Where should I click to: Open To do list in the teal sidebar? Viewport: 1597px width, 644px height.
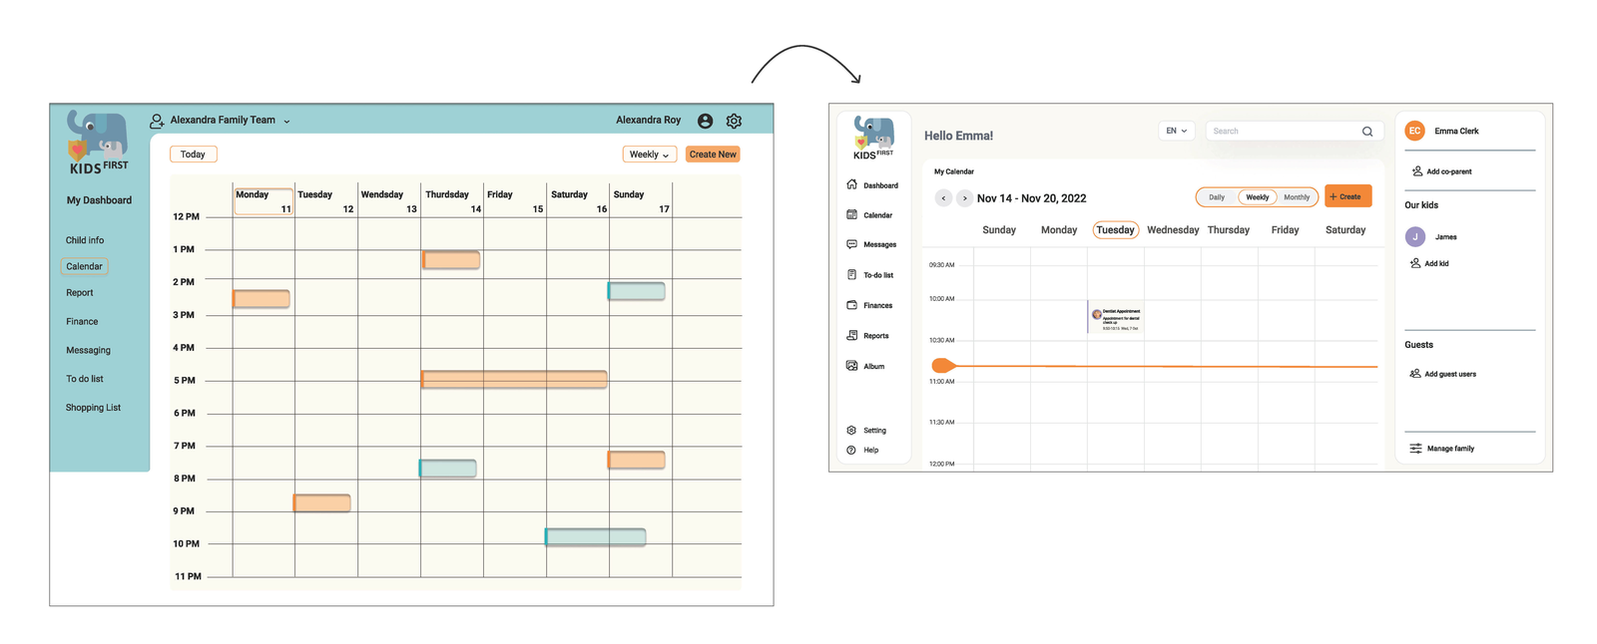click(85, 379)
